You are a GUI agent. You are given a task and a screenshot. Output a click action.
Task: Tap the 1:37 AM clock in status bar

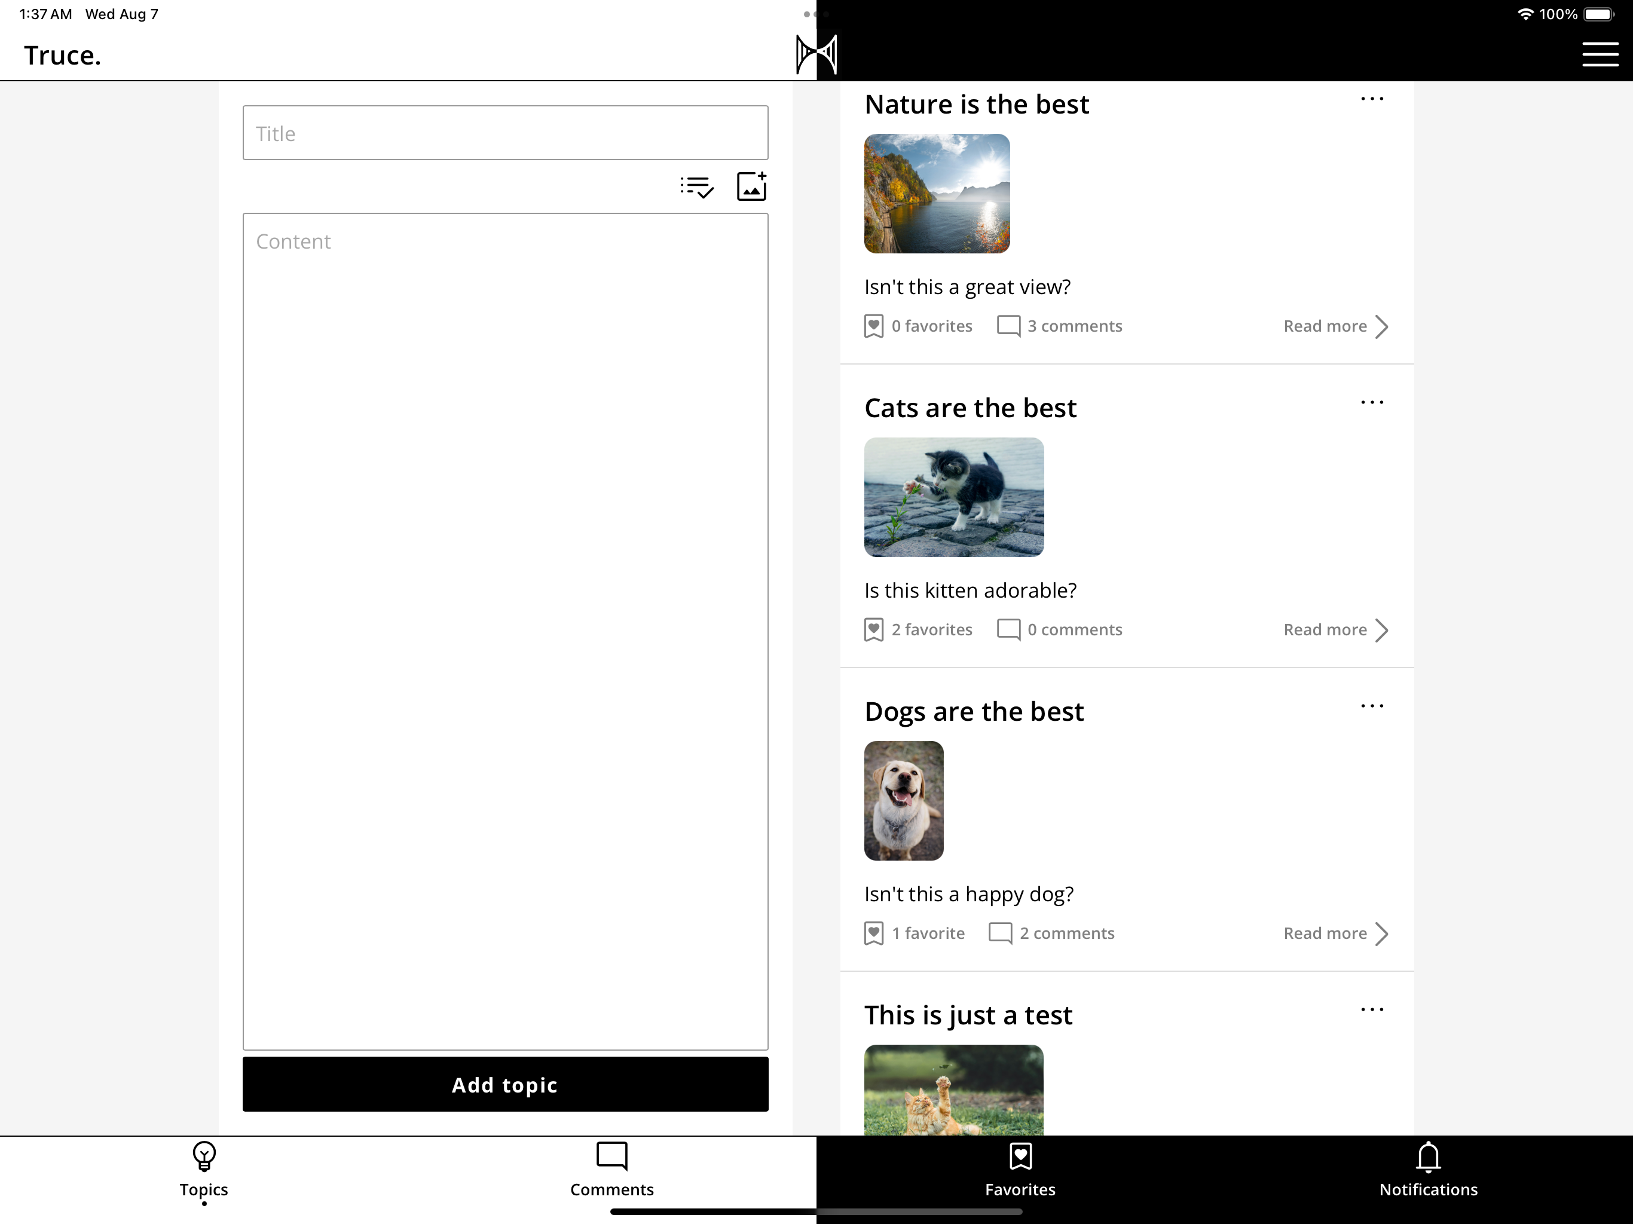[x=46, y=14]
